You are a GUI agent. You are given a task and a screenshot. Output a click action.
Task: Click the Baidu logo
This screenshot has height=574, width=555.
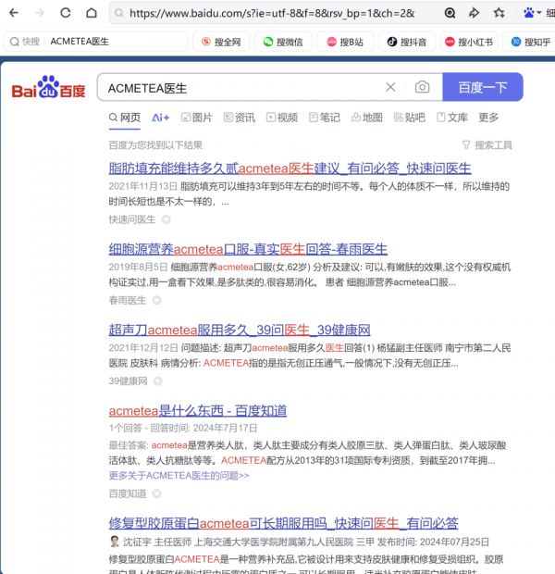pyautogui.click(x=48, y=88)
